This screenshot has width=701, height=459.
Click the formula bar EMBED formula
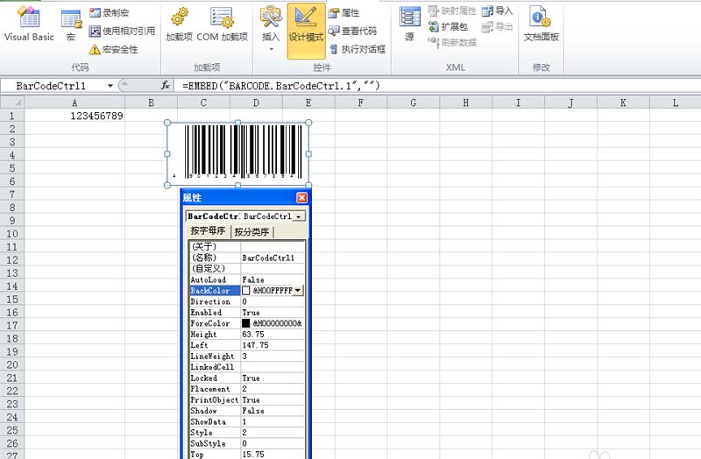point(280,85)
